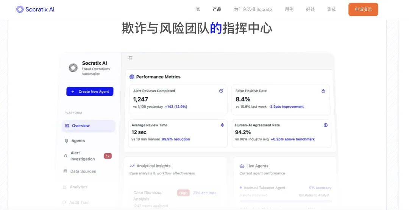Click the 集成 navigation link
The height and width of the screenshot is (210, 409).
[331, 9]
